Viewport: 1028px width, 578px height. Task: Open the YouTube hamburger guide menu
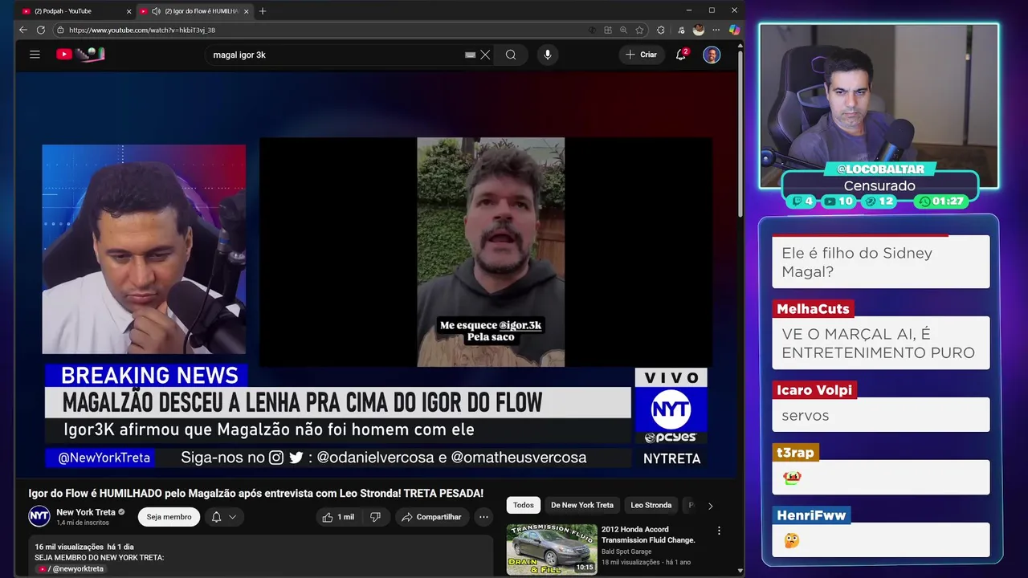pos(35,55)
